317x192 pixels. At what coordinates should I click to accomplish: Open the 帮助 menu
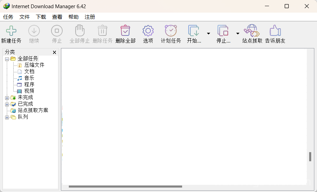coord(74,17)
